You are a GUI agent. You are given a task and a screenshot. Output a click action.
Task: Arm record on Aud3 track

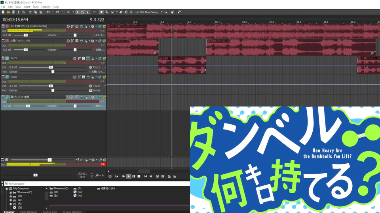(x=75, y=58)
